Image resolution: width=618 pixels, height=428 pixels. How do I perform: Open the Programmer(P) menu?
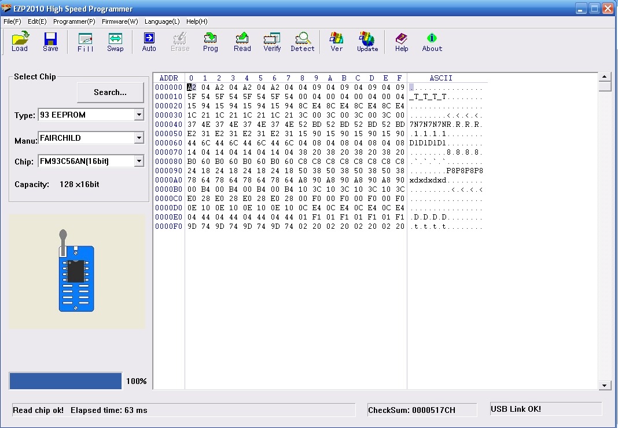point(74,21)
